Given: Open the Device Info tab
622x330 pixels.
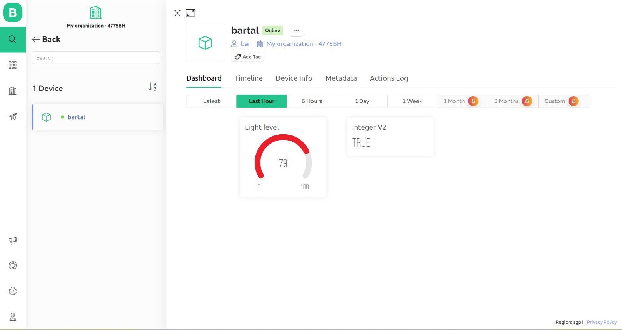Looking at the screenshot, I should click(294, 78).
